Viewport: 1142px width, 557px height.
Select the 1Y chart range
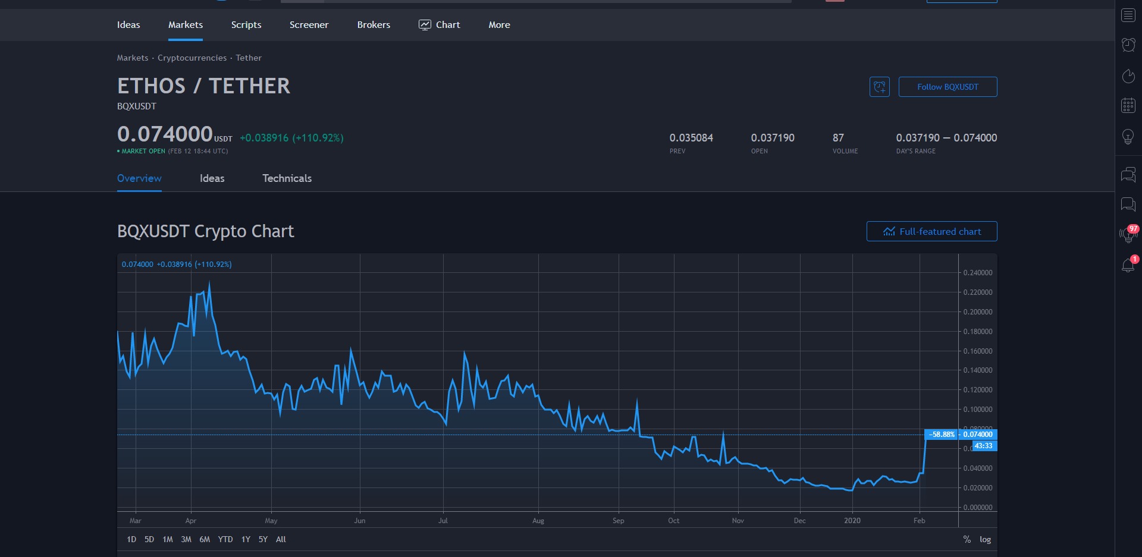pos(246,539)
